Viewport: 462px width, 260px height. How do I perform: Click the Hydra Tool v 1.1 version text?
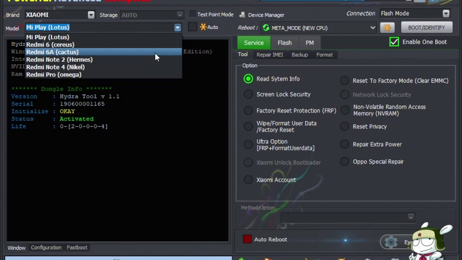(90, 96)
